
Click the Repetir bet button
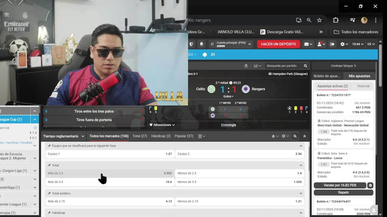343,192
